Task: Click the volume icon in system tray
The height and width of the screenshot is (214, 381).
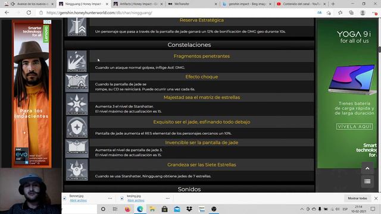Action: pyautogui.click(x=338, y=209)
